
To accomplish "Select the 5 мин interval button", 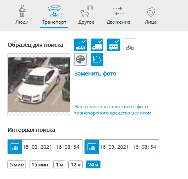I will click(x=17, y=164).
